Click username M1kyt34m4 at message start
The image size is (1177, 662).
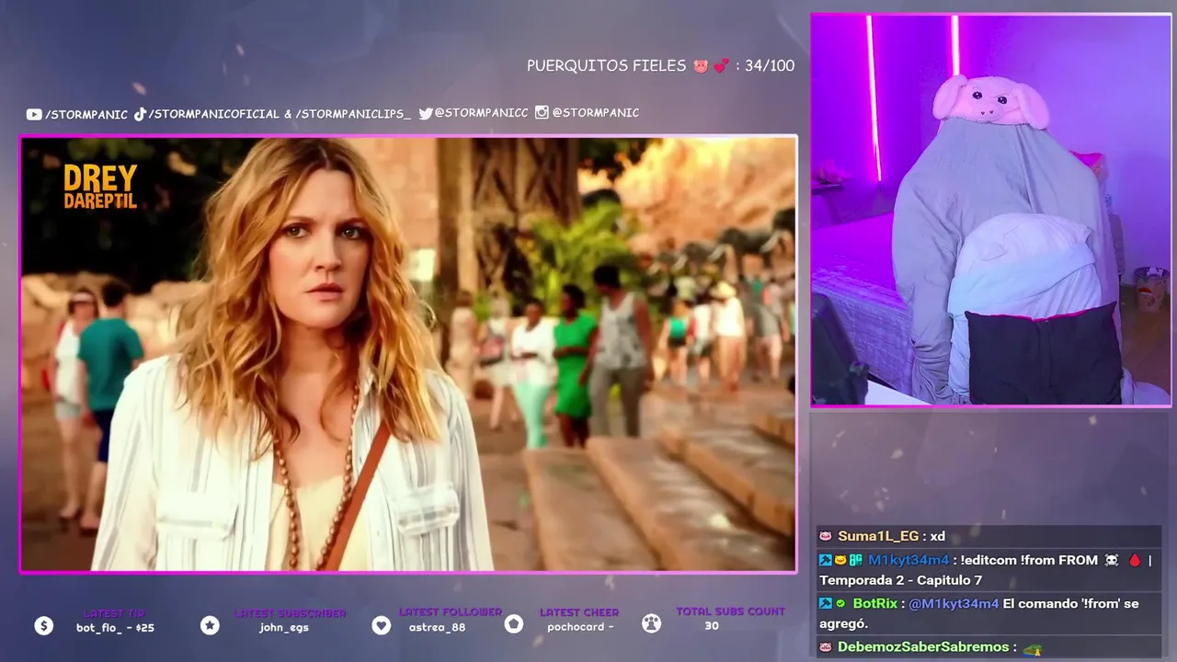[908, 560]
